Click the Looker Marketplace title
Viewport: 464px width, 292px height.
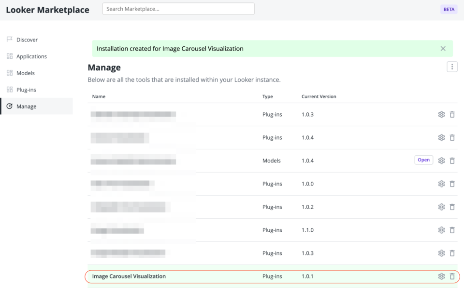tap(47, 10)
